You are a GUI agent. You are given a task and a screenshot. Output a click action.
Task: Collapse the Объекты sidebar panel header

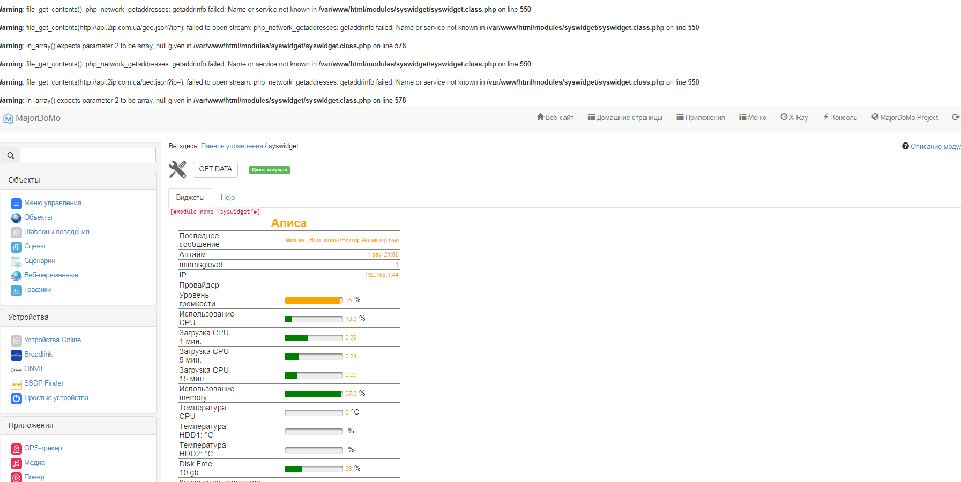click(79, 180)
